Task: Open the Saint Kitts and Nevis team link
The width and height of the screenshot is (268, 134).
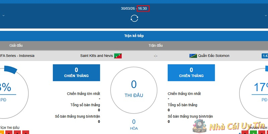Action: pos(96,56)
